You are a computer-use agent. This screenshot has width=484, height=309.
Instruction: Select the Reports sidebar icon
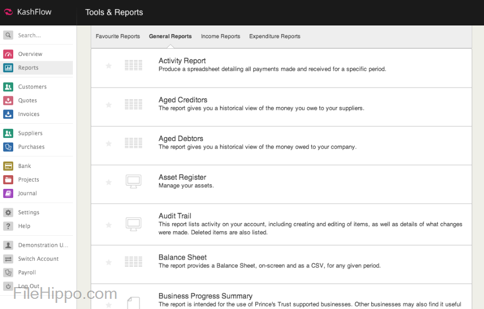click(x=28, y=67)
